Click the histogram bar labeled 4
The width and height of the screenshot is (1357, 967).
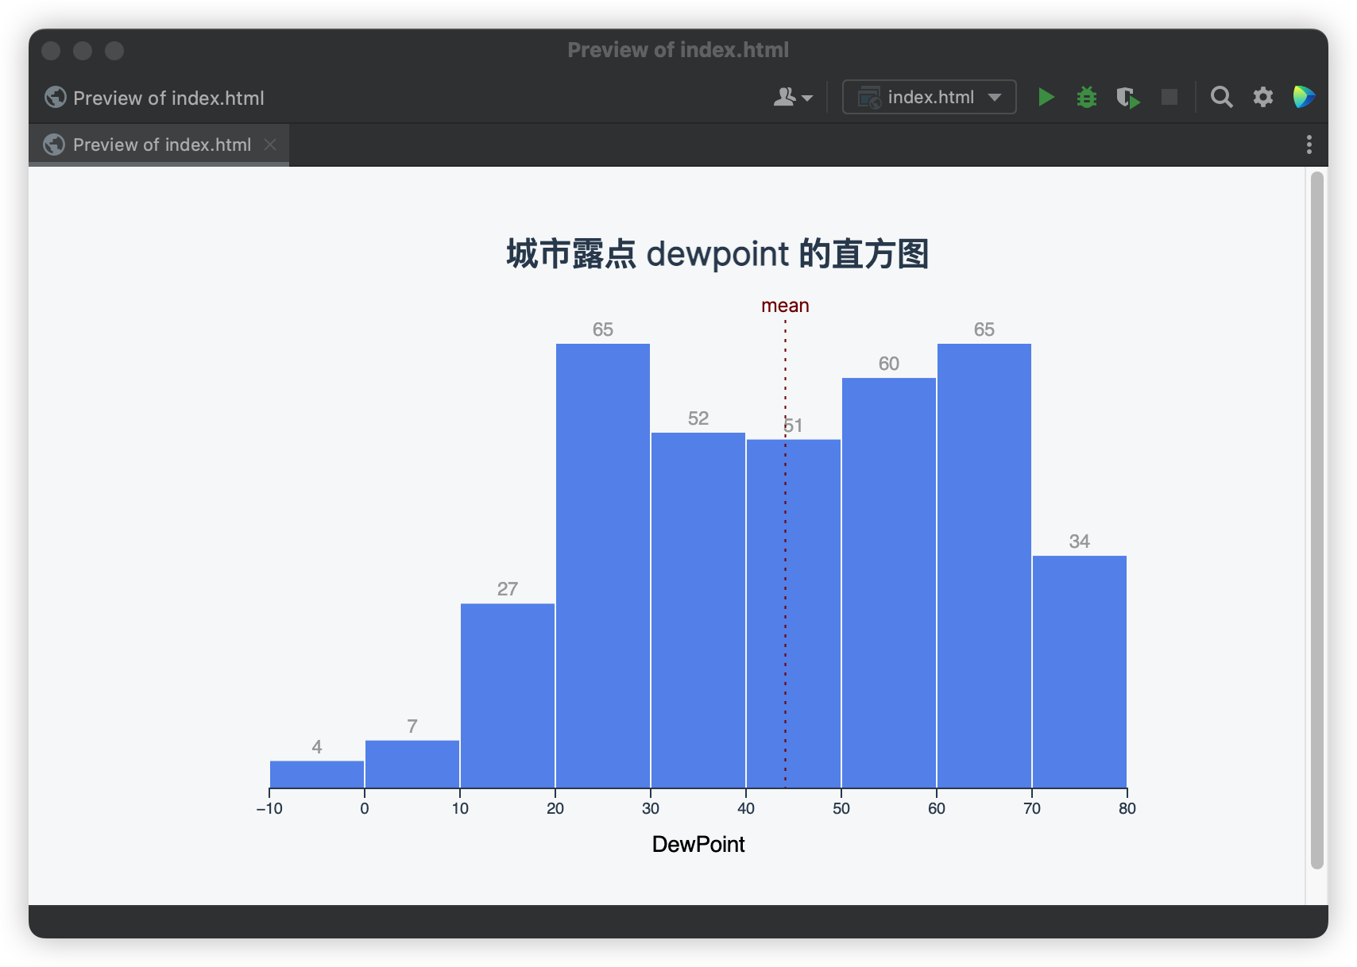[x=317, y=774]
